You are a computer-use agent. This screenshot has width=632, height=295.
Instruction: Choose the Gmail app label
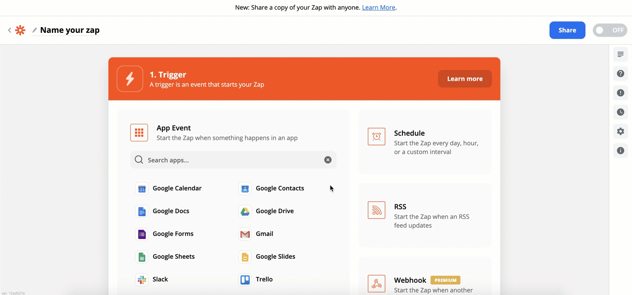tap(264, 234)
